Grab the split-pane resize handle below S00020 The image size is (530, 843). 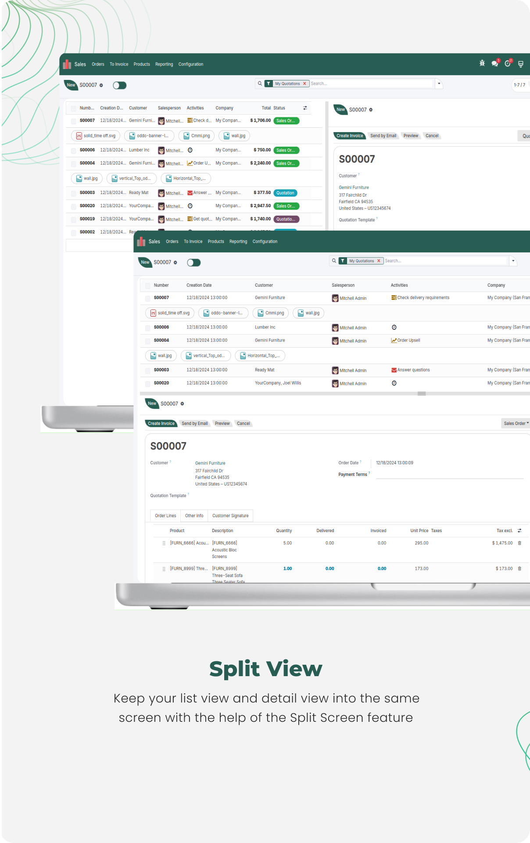point(422,393)
